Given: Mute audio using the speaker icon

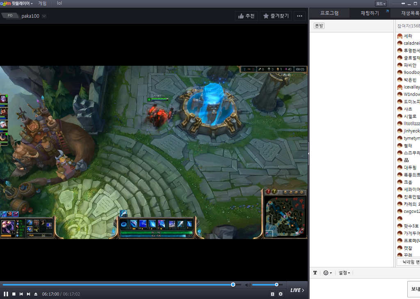Looking at the screenshot, I should [x=248, y=285].
